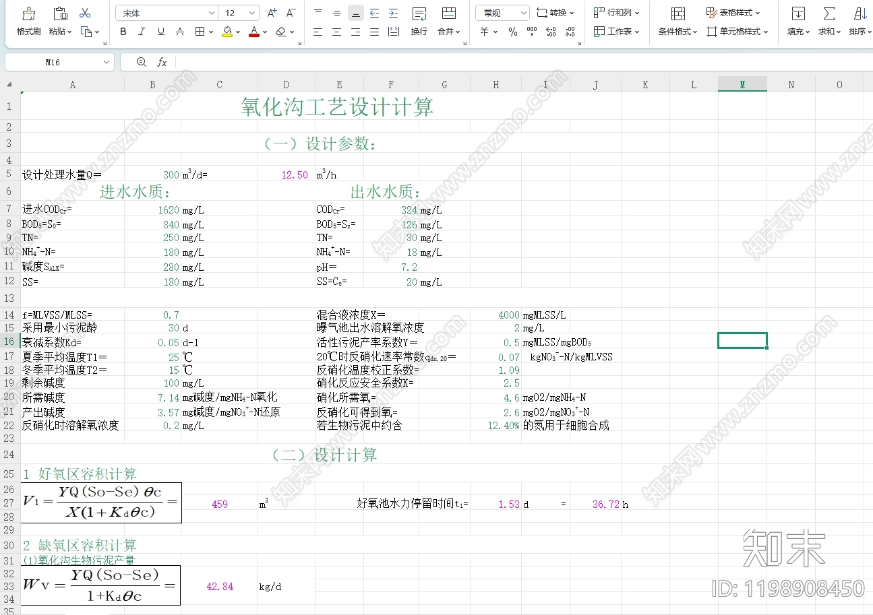Click the fx insert function icon
This screenshot has width=873, height=615.
tap(162, 62)
